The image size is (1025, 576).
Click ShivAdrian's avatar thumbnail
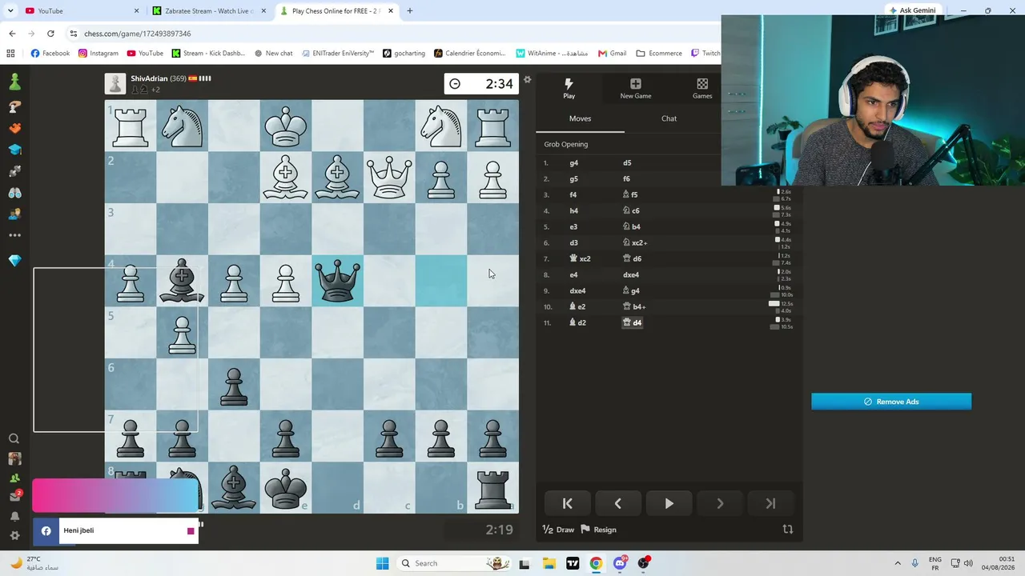[115, 83]
